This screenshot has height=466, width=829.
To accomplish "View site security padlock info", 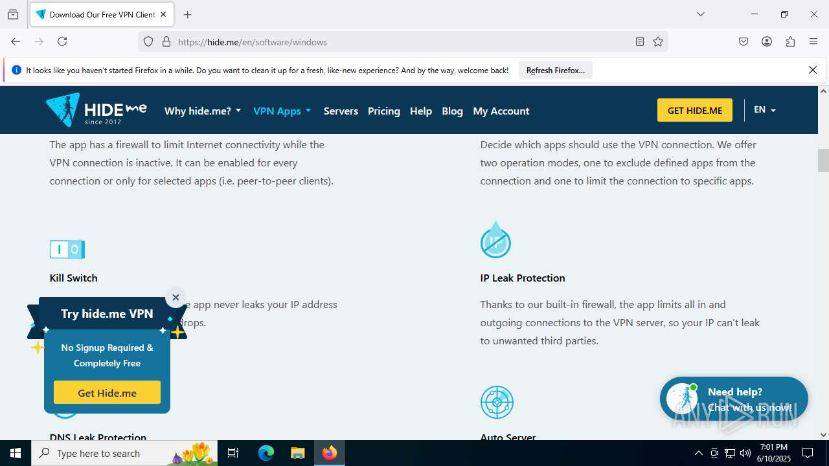I will [166, 41].
